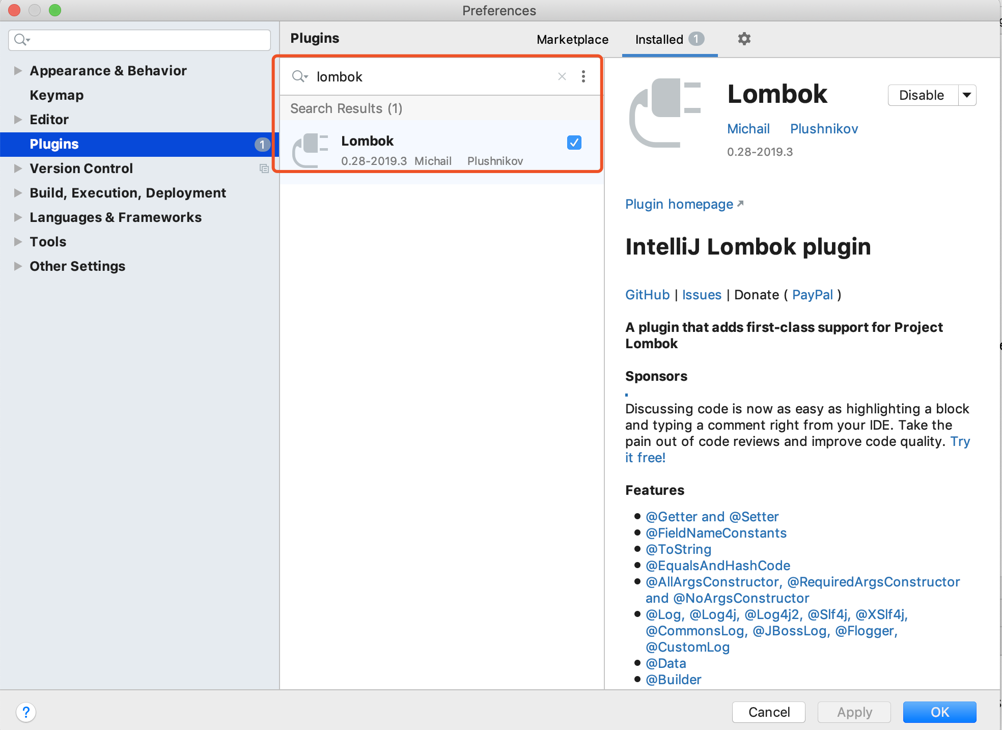Expand Other Settings node

[18, 266]
